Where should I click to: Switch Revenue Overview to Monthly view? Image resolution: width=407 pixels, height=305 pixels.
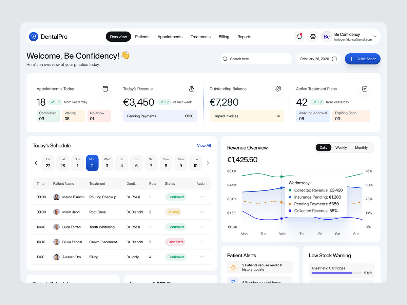tap(361, 147)
